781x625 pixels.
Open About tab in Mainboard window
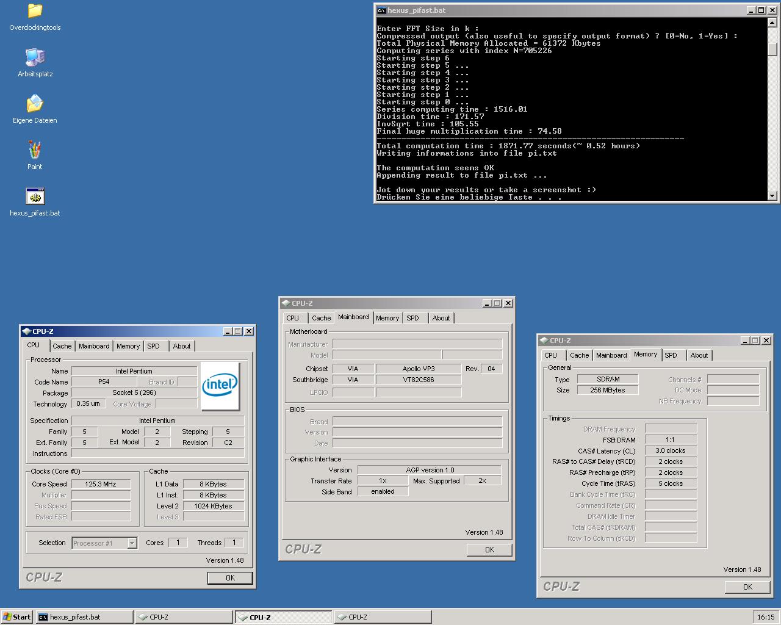pos(441,318)
